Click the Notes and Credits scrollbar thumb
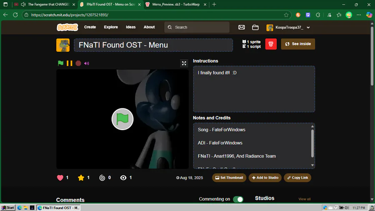 [x=312, y=143]
